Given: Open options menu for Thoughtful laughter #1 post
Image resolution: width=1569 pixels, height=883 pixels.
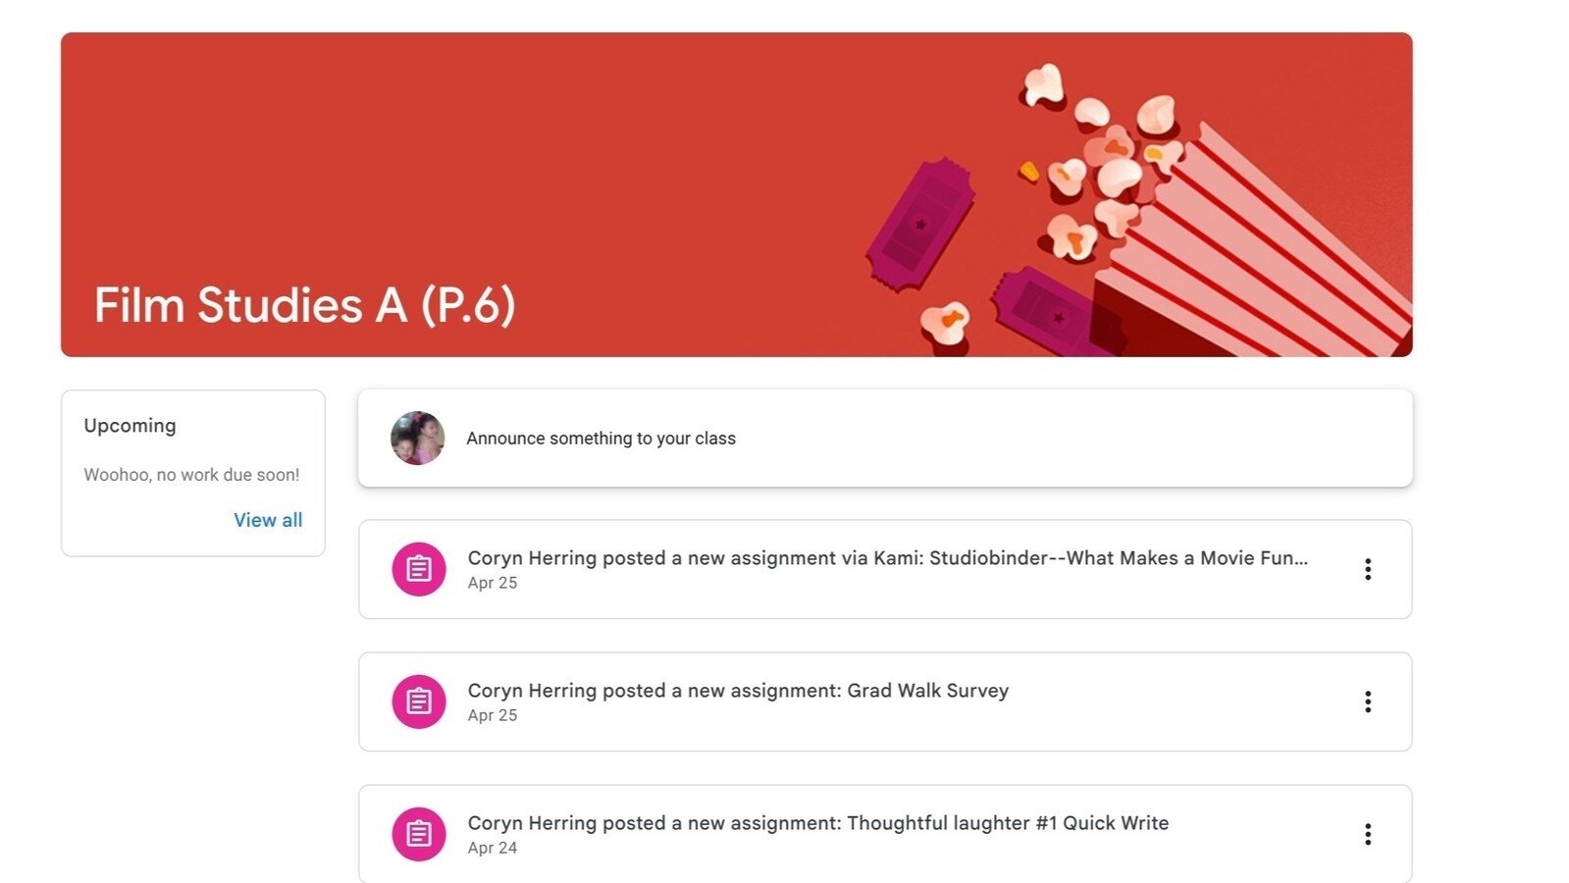Looking at the screenshot, I should coord(1367,834).
